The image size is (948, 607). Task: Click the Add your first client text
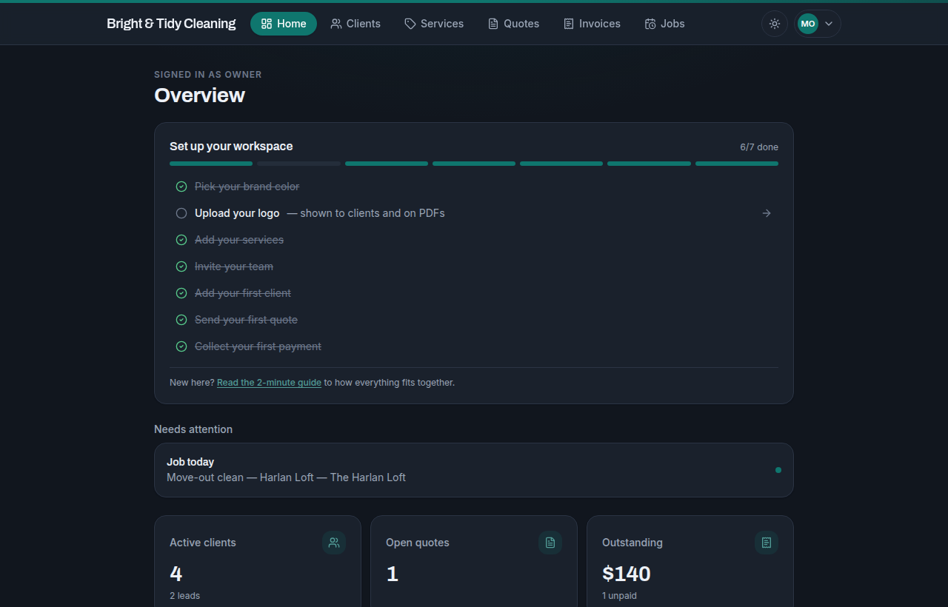click(243, 293)
